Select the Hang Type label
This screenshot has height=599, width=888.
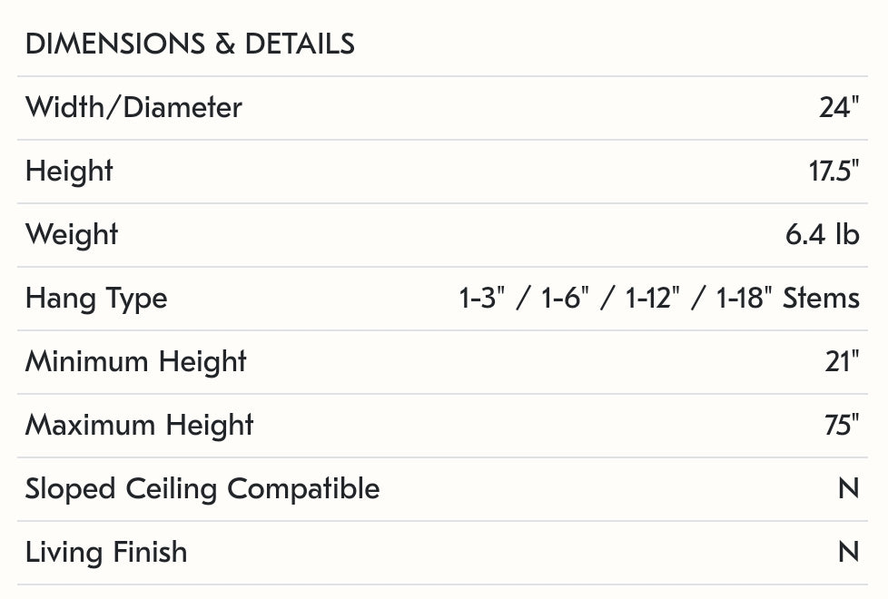[96, 299]
